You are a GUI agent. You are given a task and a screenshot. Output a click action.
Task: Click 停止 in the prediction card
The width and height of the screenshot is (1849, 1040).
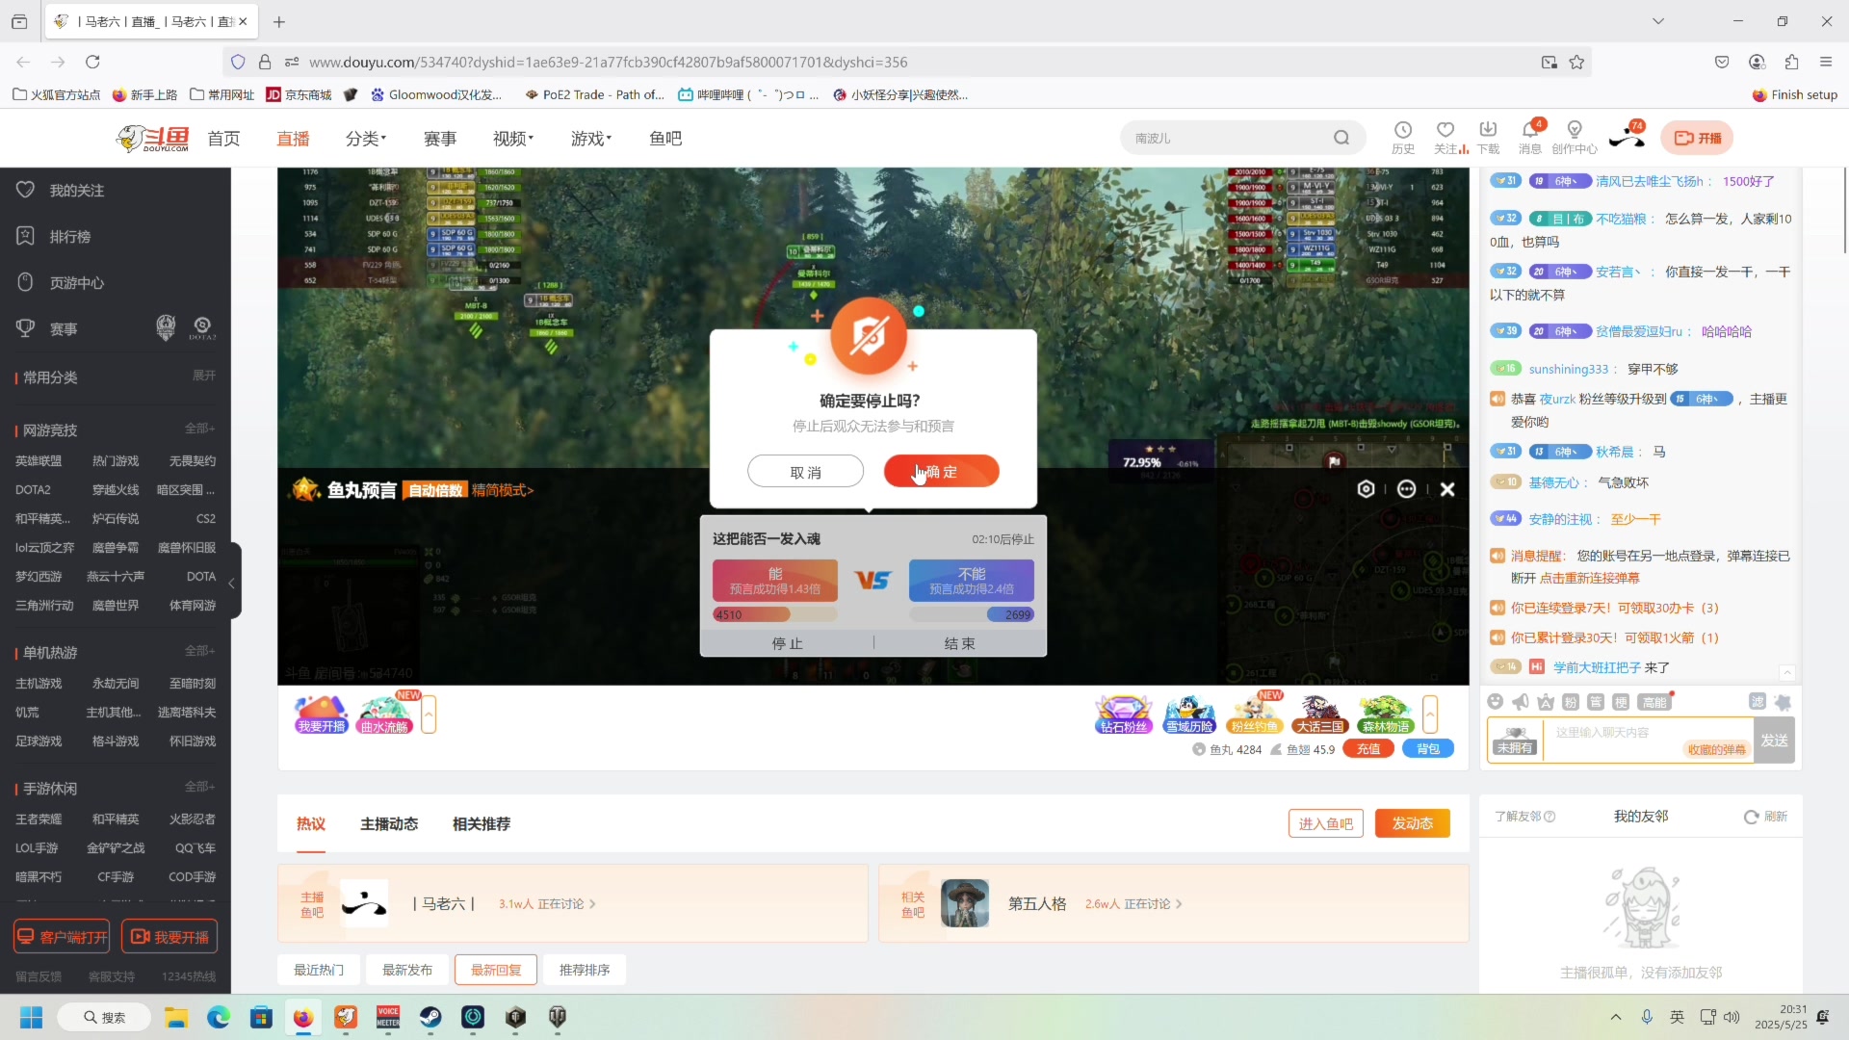[787, 643]
